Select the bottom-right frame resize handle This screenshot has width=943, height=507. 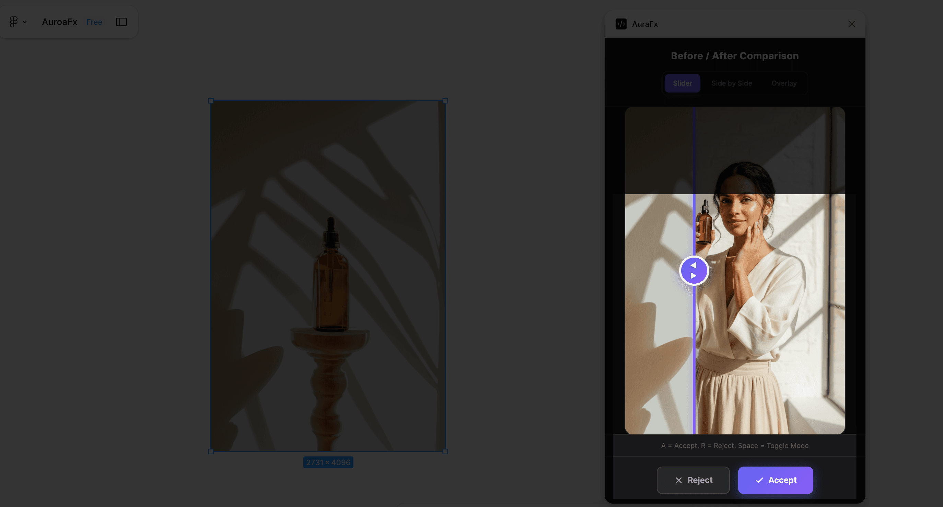[445, 452]
